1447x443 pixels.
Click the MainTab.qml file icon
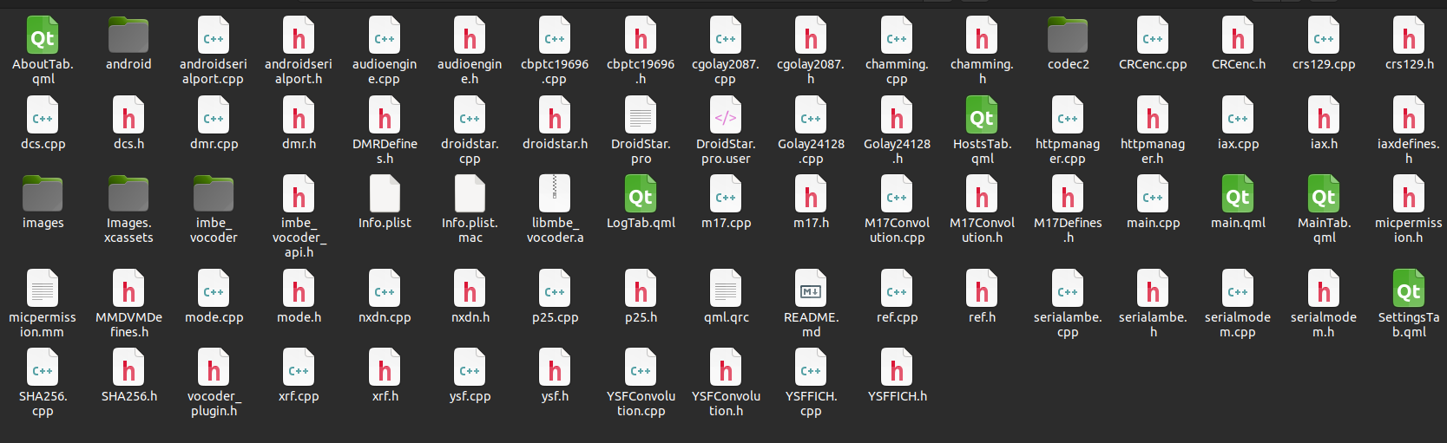1324,196
